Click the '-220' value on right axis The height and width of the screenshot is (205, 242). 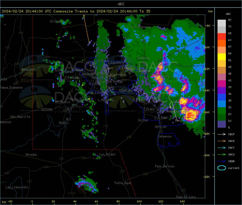pos(207,177)
